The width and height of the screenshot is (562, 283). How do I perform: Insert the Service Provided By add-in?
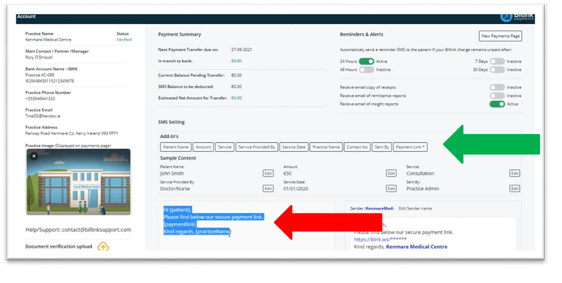tap(256, 147)
